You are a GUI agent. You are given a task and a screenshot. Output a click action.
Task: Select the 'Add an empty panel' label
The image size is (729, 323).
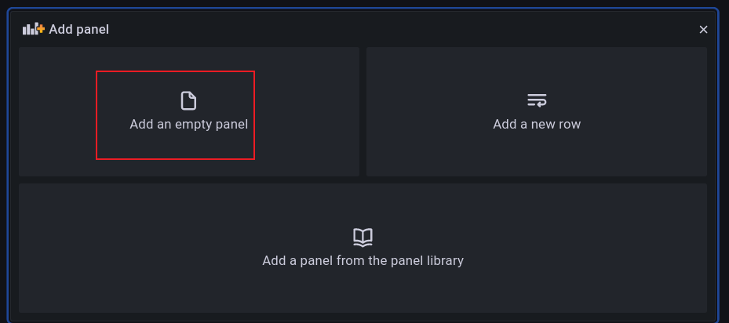[188, 124]
